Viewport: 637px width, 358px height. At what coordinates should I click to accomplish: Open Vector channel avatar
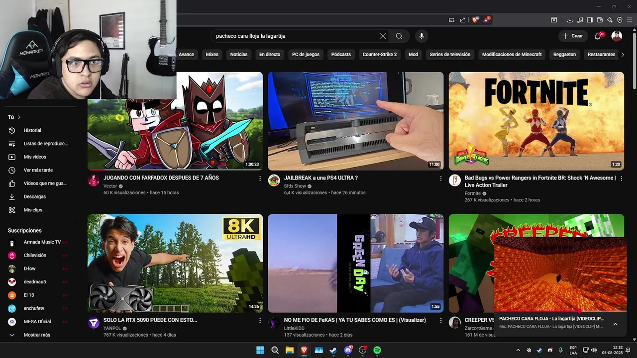coord(94,180)
